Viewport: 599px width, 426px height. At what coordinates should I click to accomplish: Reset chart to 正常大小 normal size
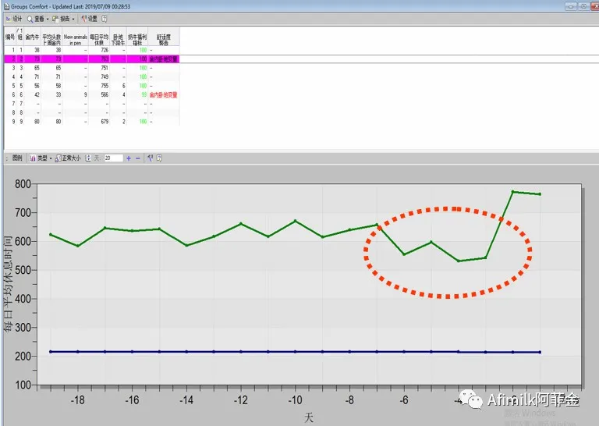[68, 158]
